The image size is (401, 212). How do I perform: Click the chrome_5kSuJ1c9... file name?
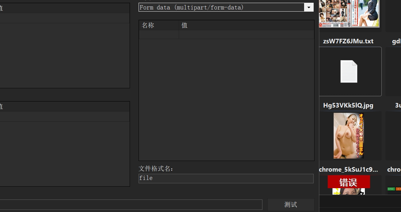coord(349,170)
